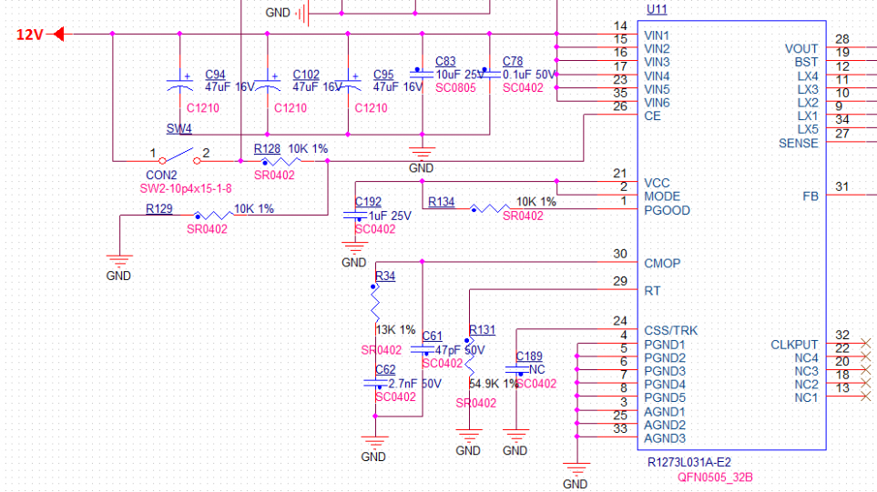Click the SC0805 footprint text

[456, 87]
